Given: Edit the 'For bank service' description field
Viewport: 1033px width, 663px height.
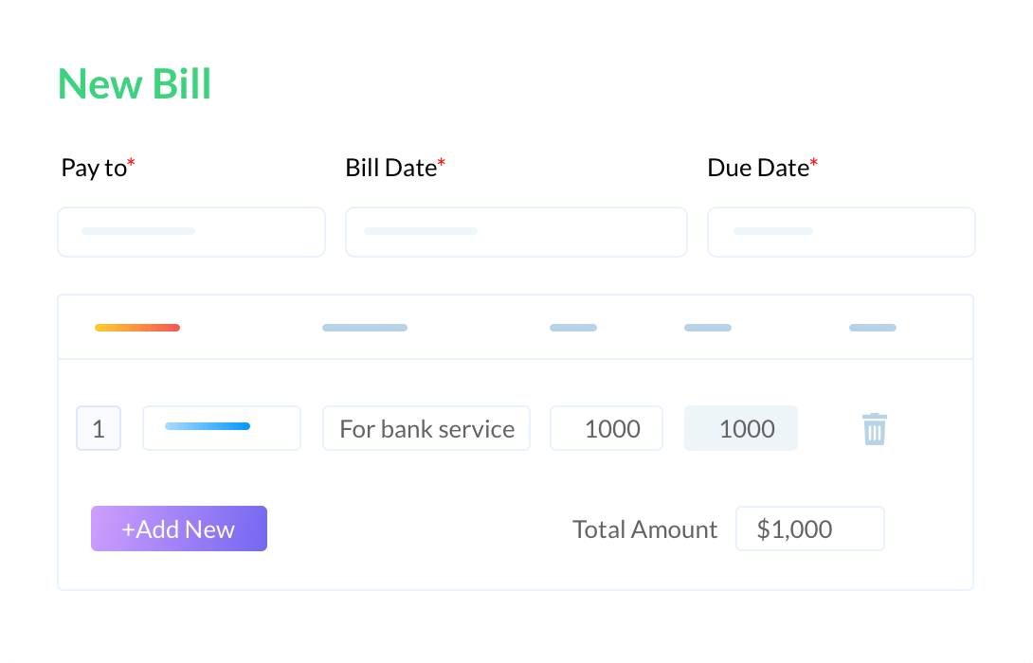Looking at the screenshot, I should coord(426,429).
